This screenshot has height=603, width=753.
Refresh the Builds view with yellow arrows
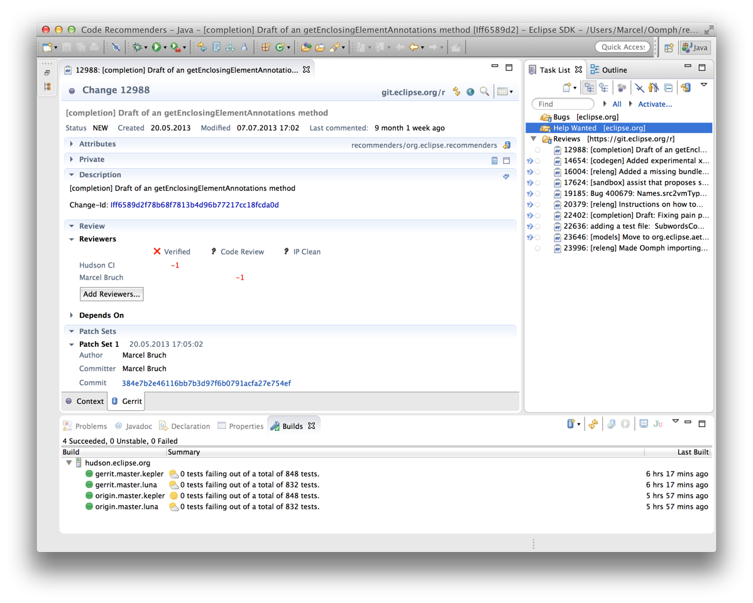tap(593, 425)
